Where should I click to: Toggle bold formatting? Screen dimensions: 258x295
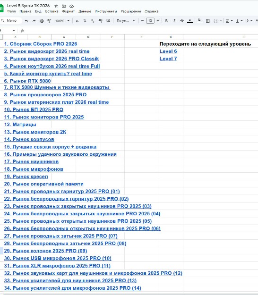coord(166,21)
